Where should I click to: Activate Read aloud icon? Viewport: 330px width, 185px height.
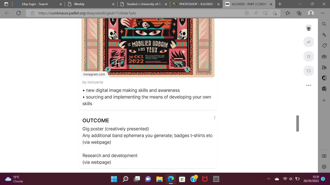[x=256, y=13]
